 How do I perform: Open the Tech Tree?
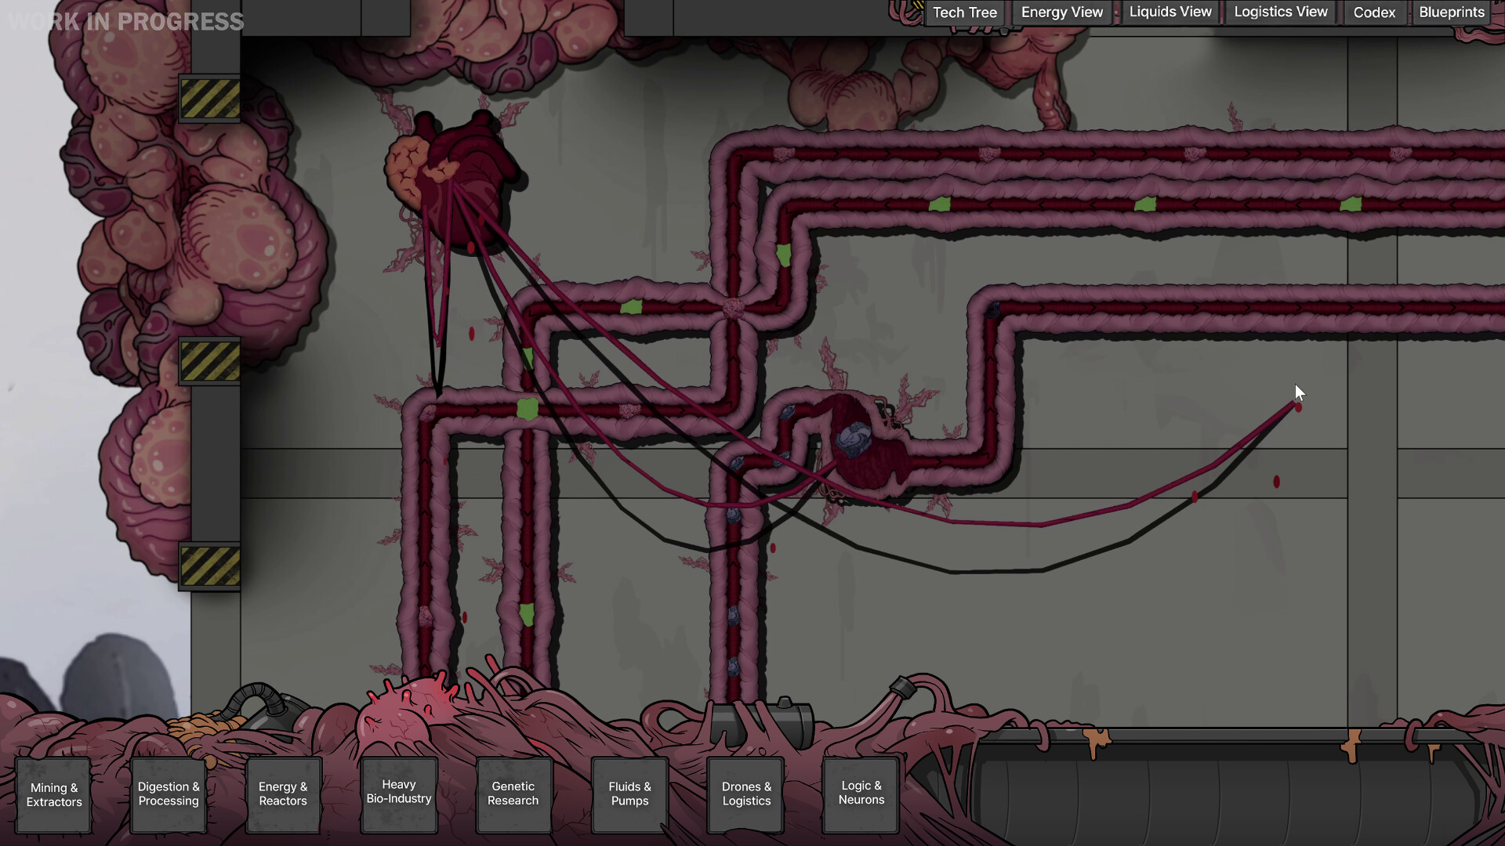point(965,13)
